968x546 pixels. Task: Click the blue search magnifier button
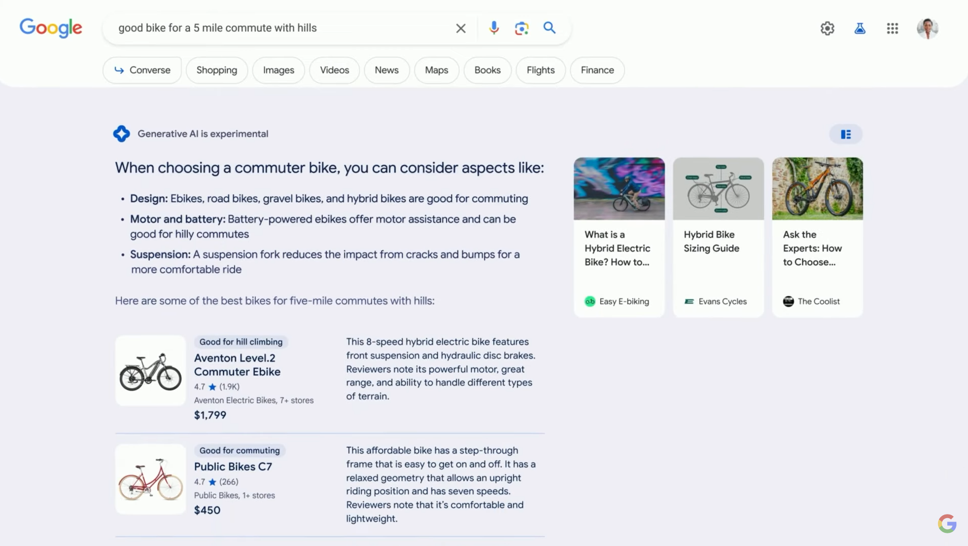click(549, 28)
